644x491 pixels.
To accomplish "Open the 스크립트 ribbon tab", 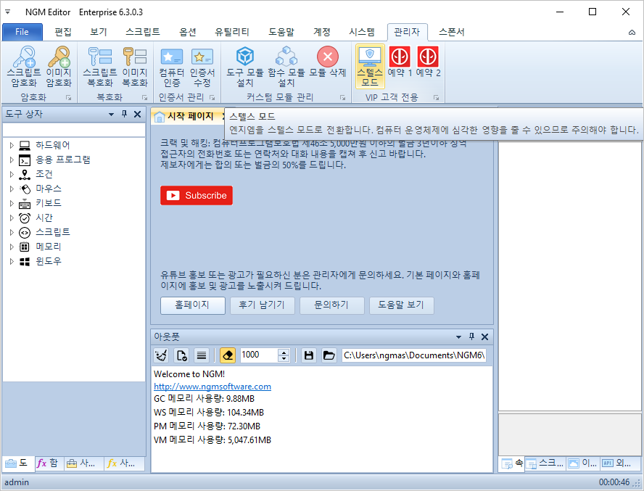I will click(x=143, y=32).
